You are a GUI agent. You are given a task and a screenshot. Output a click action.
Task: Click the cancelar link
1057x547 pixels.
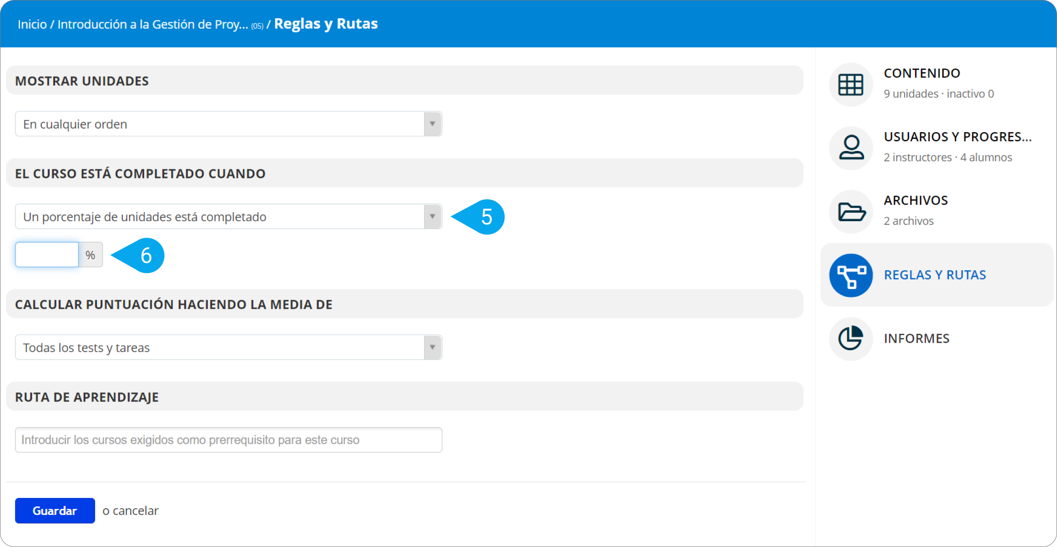(135, 511)
